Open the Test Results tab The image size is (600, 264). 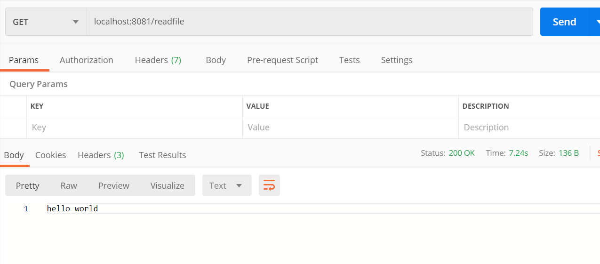tap(162, 155)
